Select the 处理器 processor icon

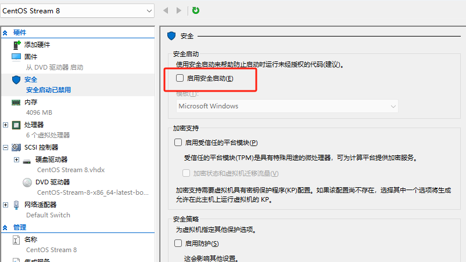tap(16, 125)
